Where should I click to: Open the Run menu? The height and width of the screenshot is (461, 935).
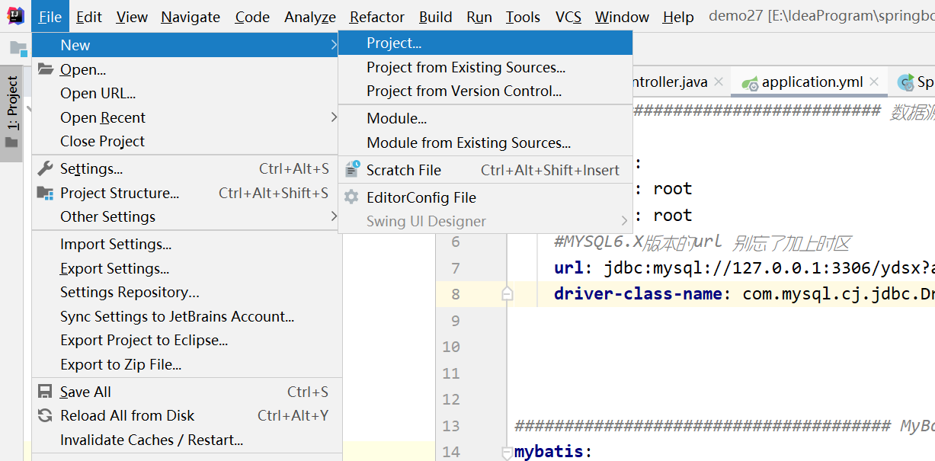[479, 17]
